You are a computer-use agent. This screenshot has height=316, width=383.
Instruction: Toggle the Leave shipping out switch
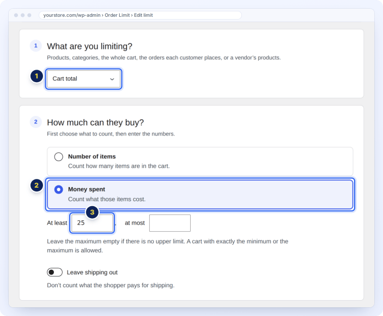(x=54, y=272)
